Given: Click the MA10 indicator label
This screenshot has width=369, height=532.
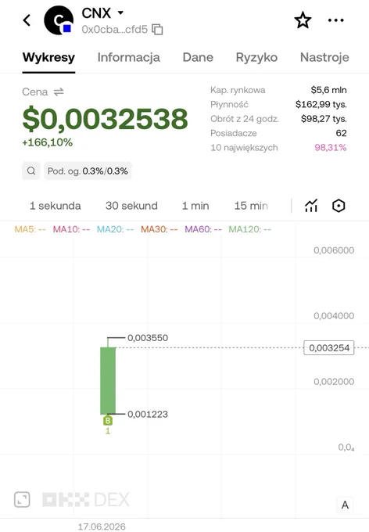Looking at the screenshot, I should 71,229.
